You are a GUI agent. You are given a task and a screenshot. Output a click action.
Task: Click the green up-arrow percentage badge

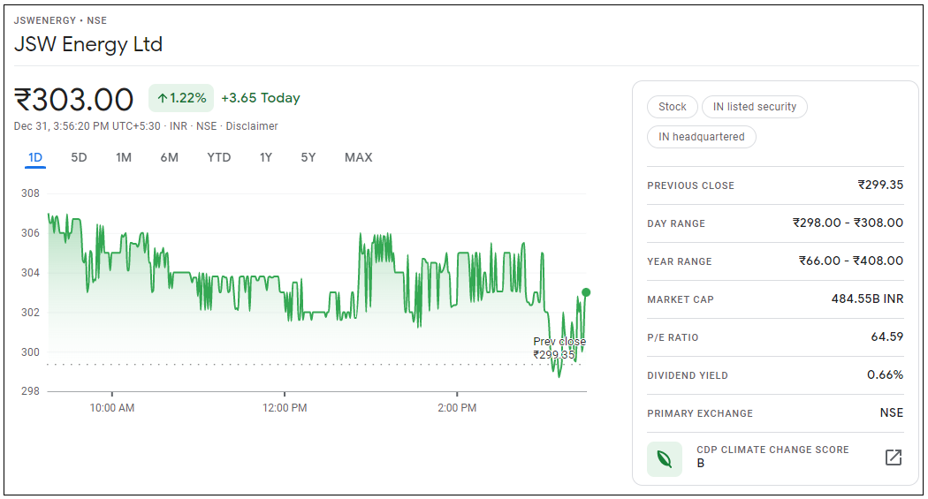pos(181,98)
